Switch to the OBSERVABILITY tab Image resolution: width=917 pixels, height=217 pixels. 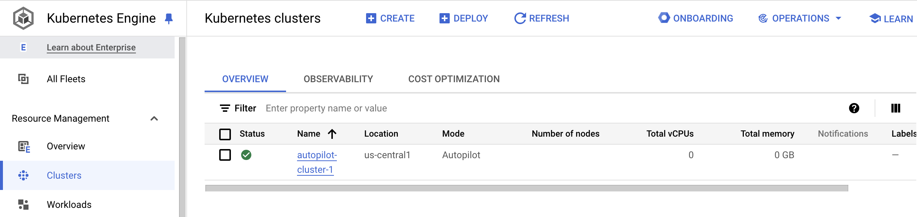pos(338,79)
